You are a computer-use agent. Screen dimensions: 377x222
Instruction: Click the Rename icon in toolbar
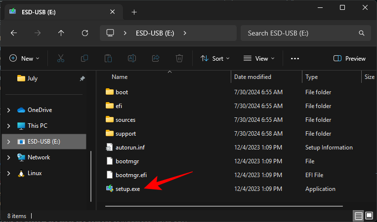point(132,58)
